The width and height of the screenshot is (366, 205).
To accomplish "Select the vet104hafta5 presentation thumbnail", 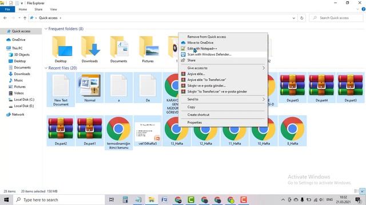I will click(148, 132).
